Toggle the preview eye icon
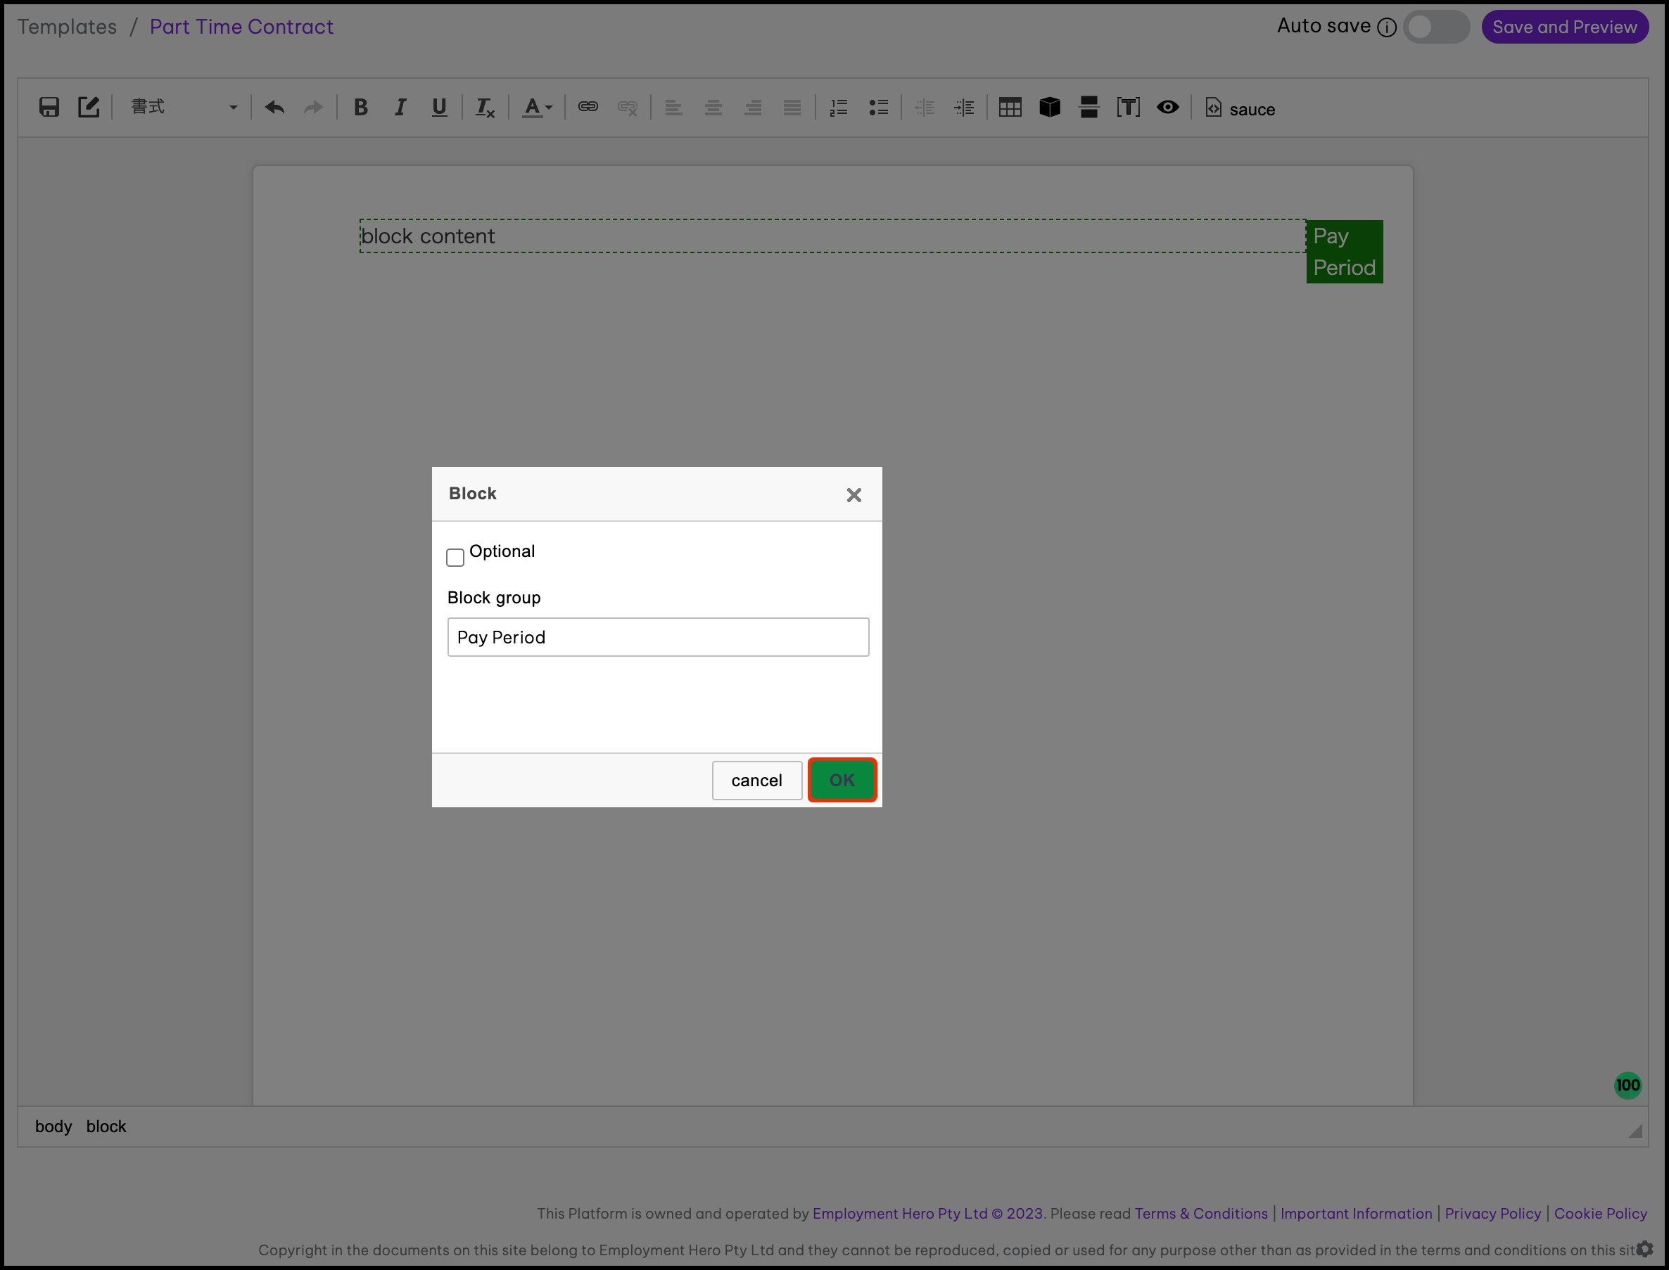 coord(1167,108)
